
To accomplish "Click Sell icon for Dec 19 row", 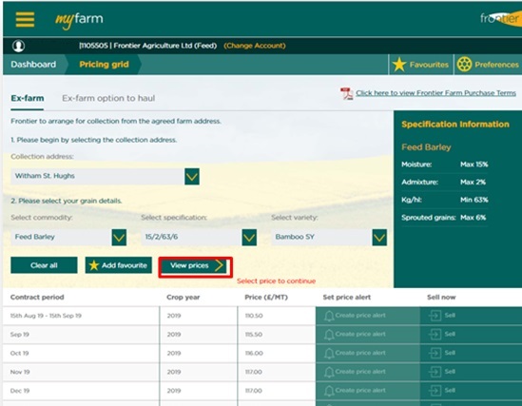I will (435, 391).
